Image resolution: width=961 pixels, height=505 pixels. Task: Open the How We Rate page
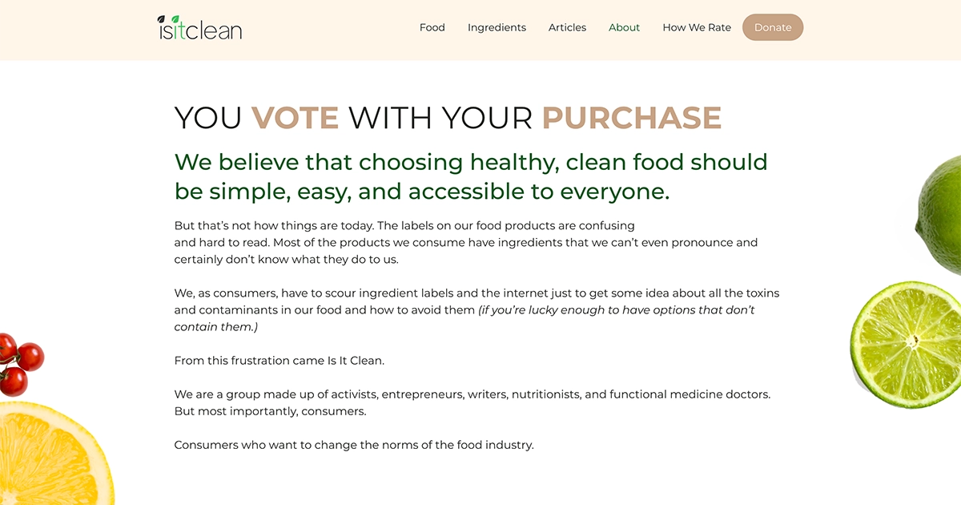click(x=696, y=27)
